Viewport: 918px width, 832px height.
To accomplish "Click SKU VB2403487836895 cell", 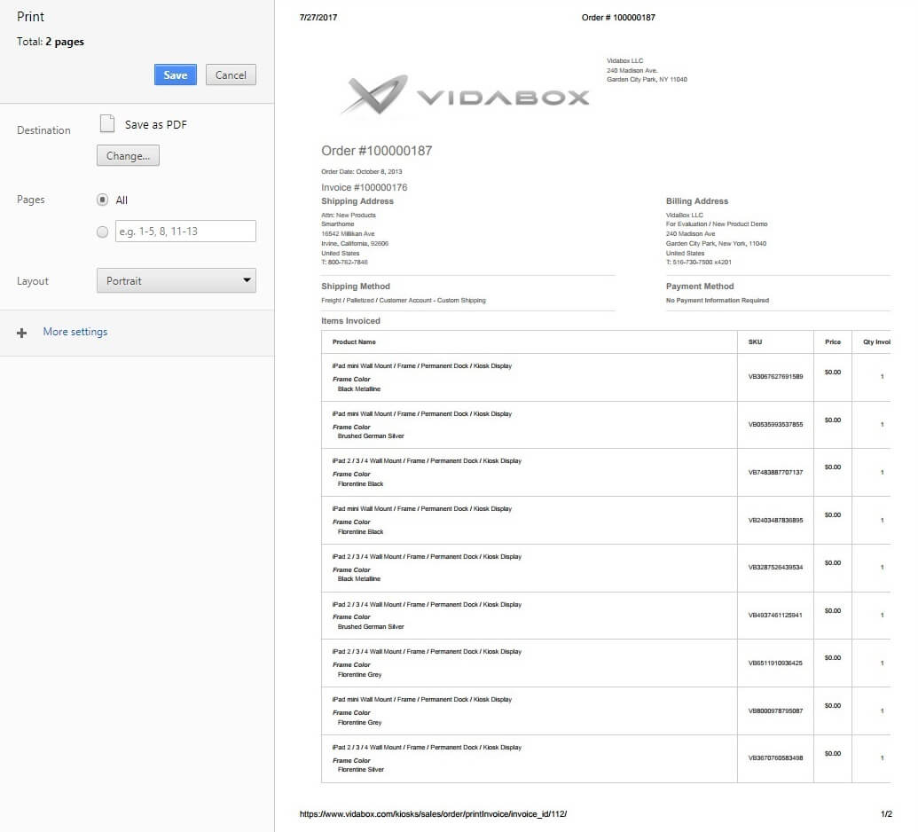I will coord(775,520).
